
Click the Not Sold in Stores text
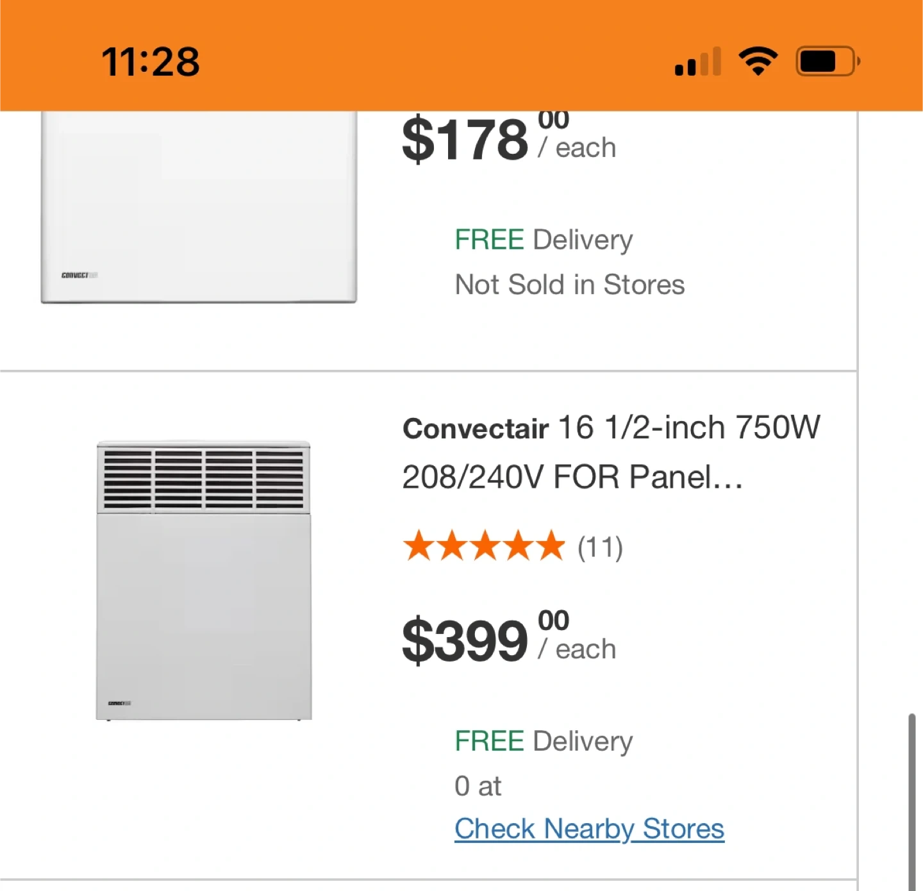tap(569, 285)
